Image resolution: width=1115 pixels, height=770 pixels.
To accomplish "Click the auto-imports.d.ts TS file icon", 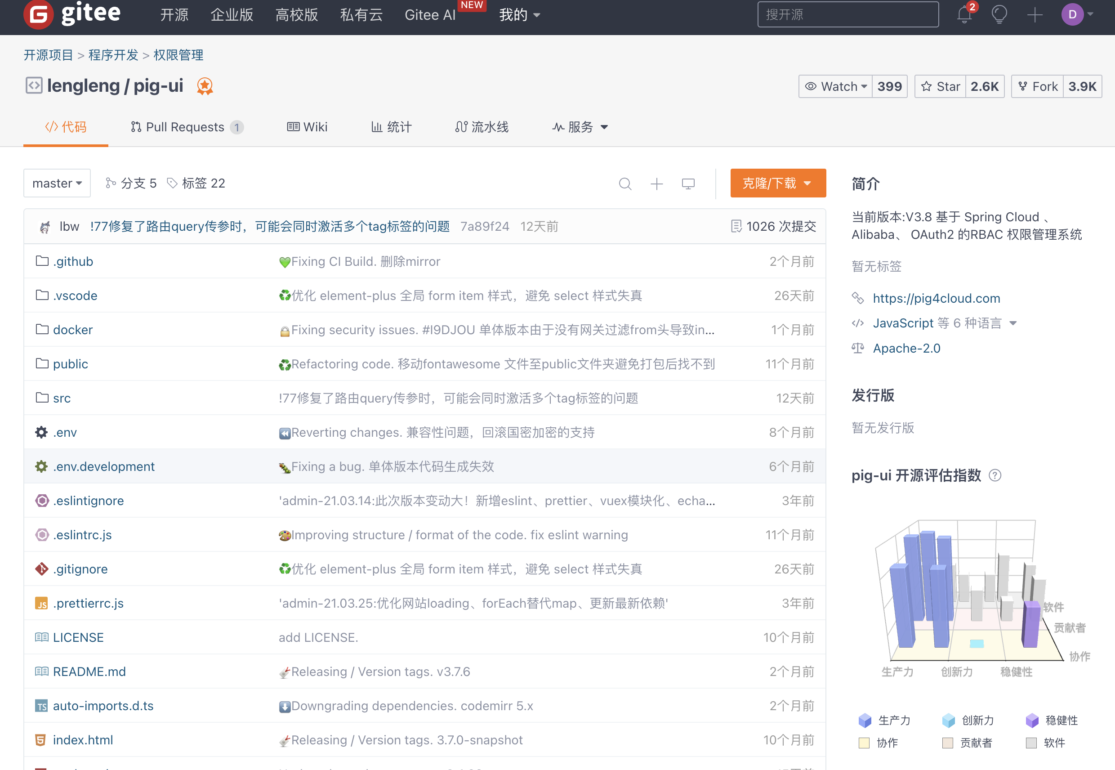I will coord(41,706).
